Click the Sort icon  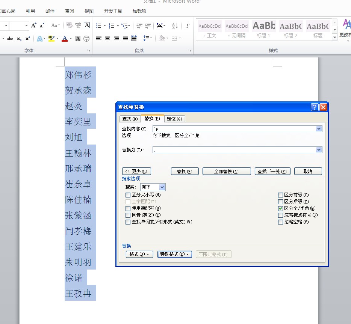(175, 26)
